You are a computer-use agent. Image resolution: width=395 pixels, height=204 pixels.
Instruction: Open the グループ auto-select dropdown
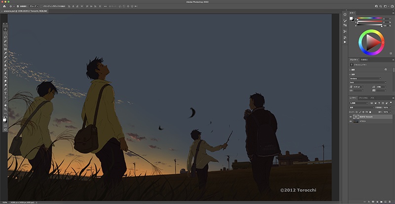[34, 6]
